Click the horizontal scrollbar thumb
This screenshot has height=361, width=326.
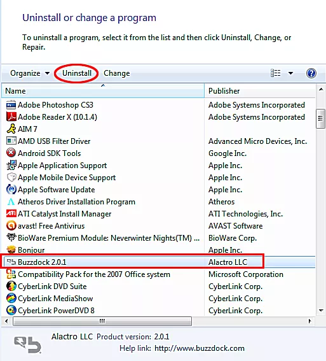(x=102, y=321)
